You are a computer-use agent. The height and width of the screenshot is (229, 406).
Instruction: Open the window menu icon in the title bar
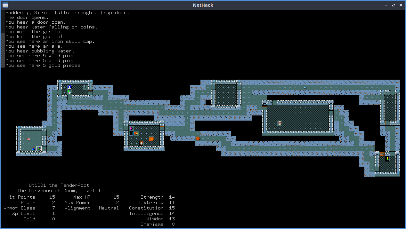coord(5,5)
